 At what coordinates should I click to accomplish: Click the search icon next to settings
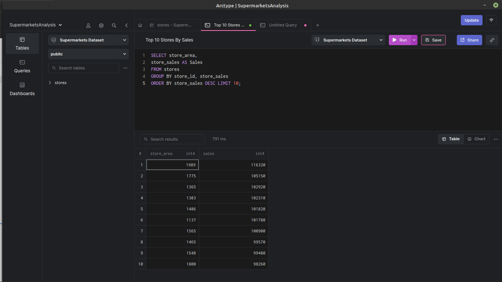point(114,25)
